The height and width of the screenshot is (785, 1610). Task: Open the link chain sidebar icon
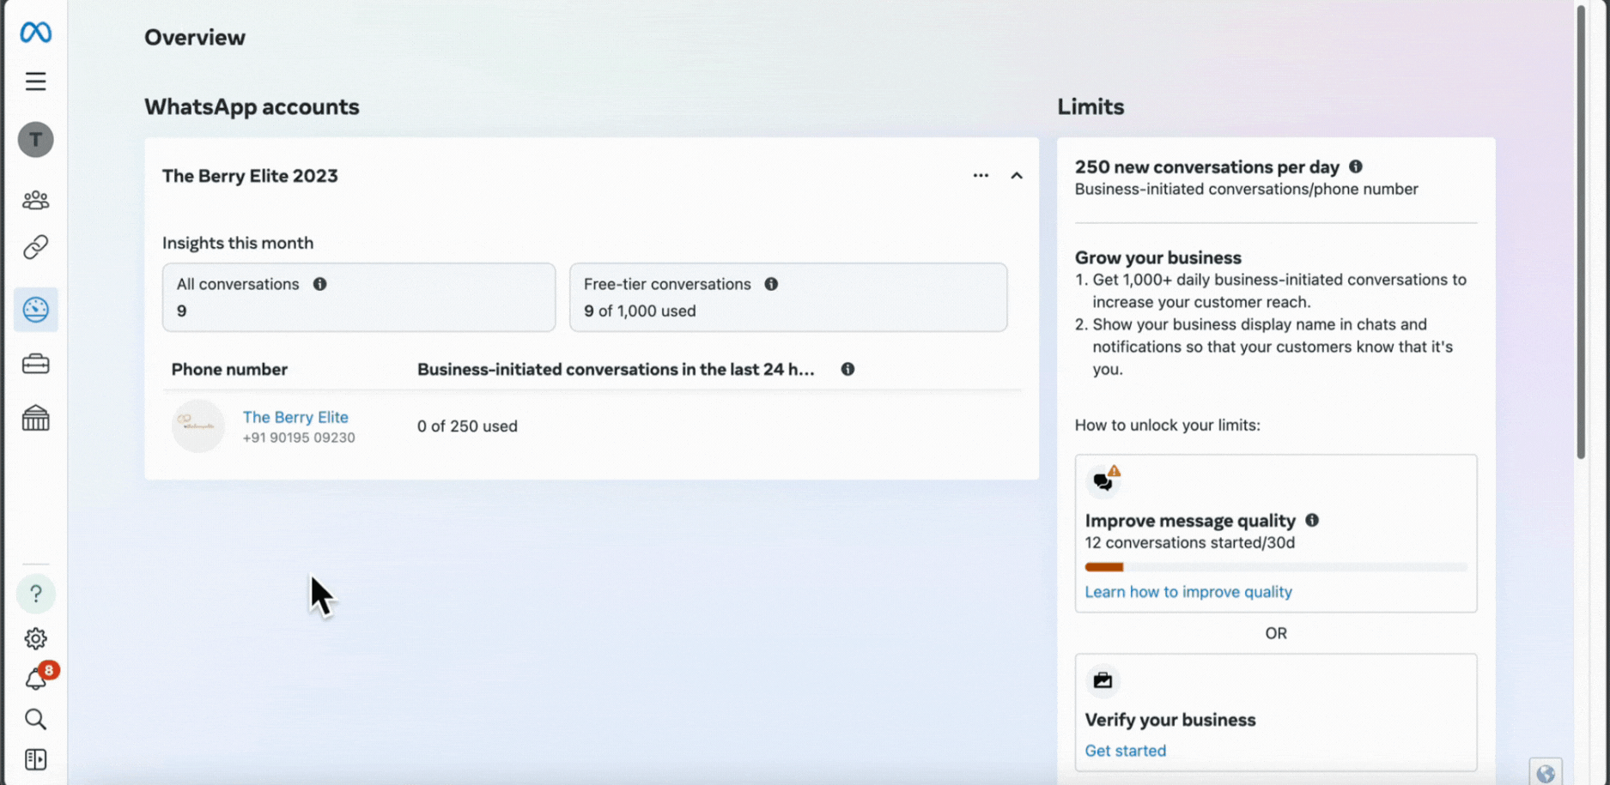point(35,247)
